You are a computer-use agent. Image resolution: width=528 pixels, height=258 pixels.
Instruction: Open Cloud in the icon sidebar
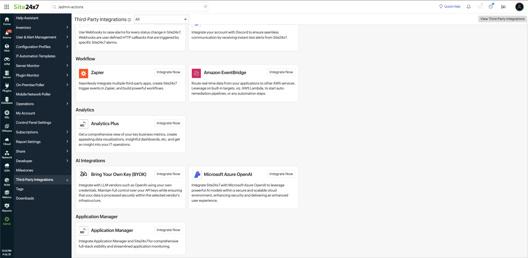(x=7, y=141)
